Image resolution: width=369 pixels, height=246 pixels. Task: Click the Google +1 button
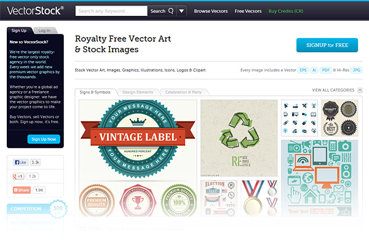(19, 176)
